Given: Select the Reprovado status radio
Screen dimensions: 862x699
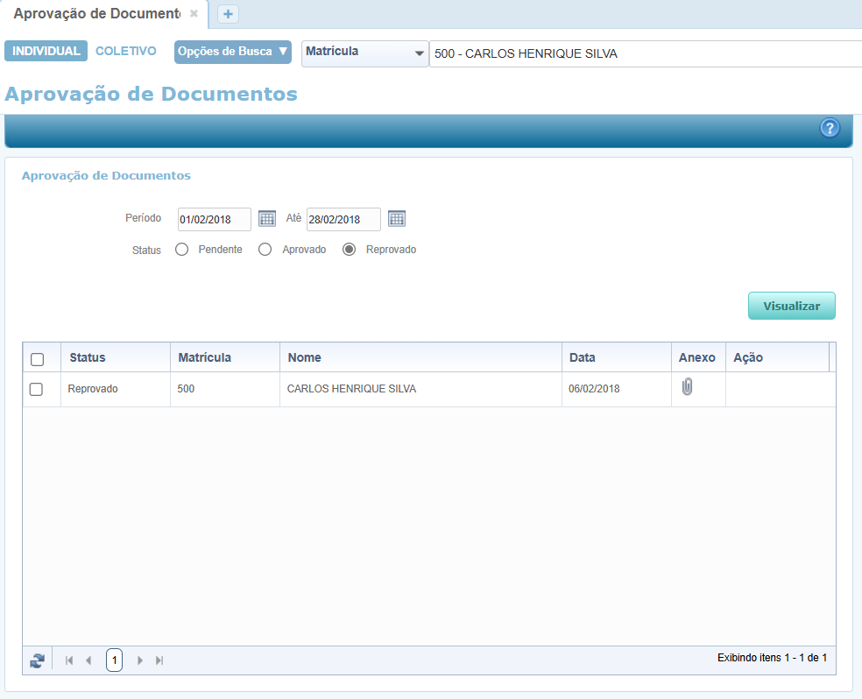Looking at the screenshot, I should click(x=349, y=250).
